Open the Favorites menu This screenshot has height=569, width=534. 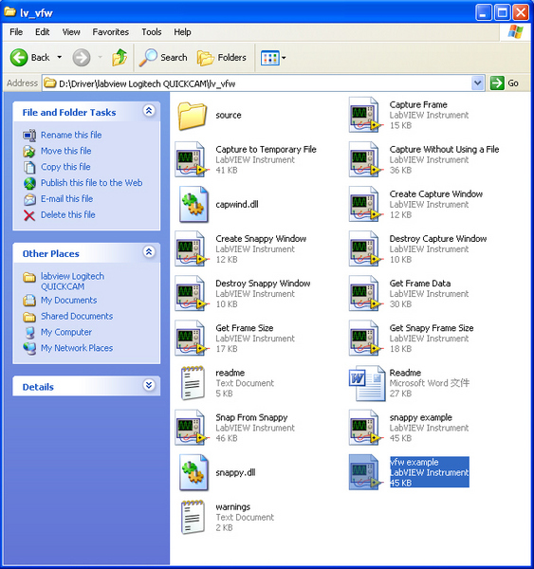point(111,32)
